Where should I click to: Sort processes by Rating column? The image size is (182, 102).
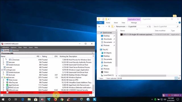pyautogui.click(x=45, y=56)
